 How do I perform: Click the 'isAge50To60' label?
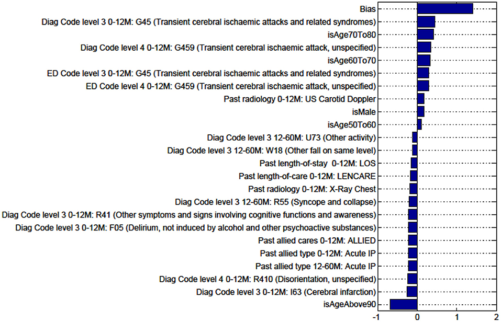click(352, 125)
